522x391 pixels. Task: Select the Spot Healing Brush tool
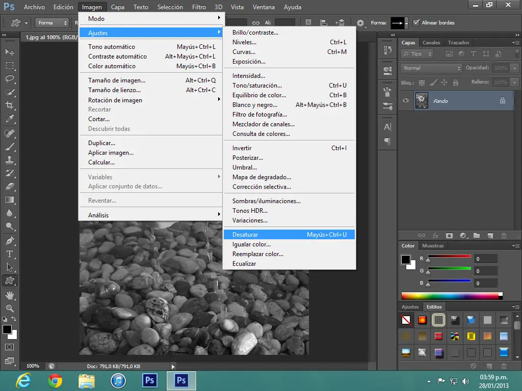pyautogui.click(x=10, y=133)
